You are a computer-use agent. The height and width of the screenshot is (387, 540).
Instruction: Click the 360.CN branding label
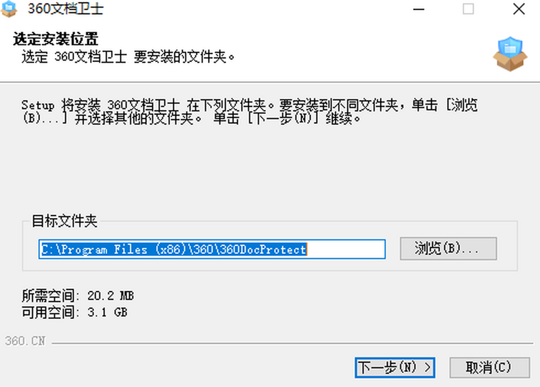pyautogui.click(x=26, y=341)
